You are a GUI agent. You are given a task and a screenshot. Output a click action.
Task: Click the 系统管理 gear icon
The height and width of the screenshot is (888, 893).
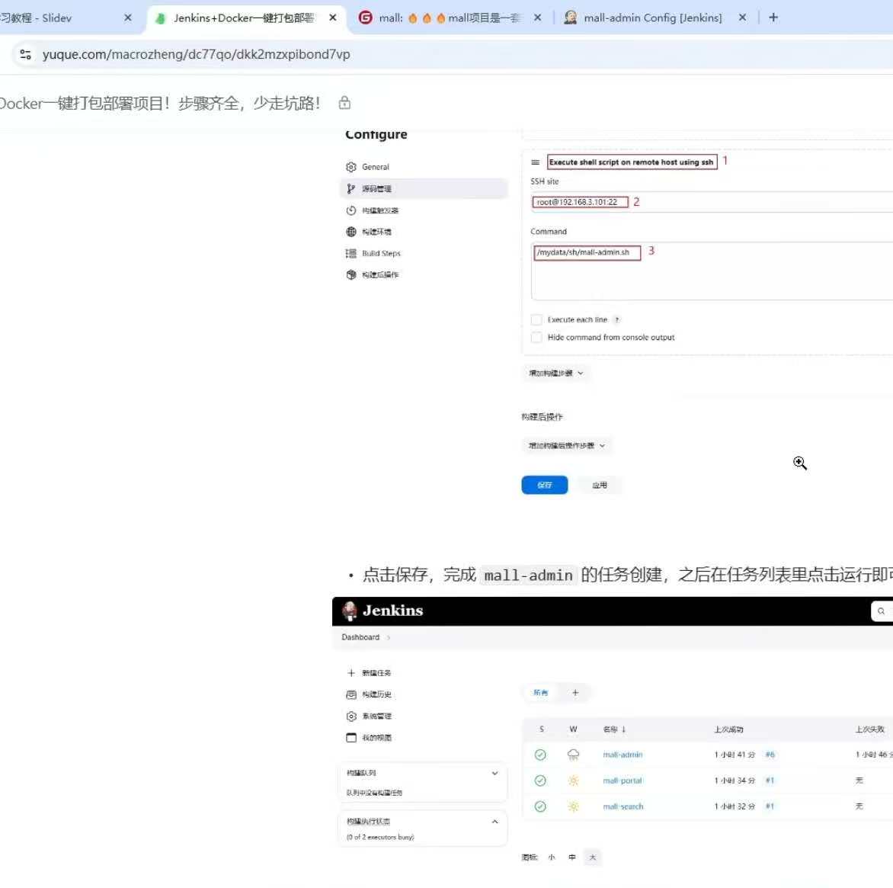click(x=350, y=716)
